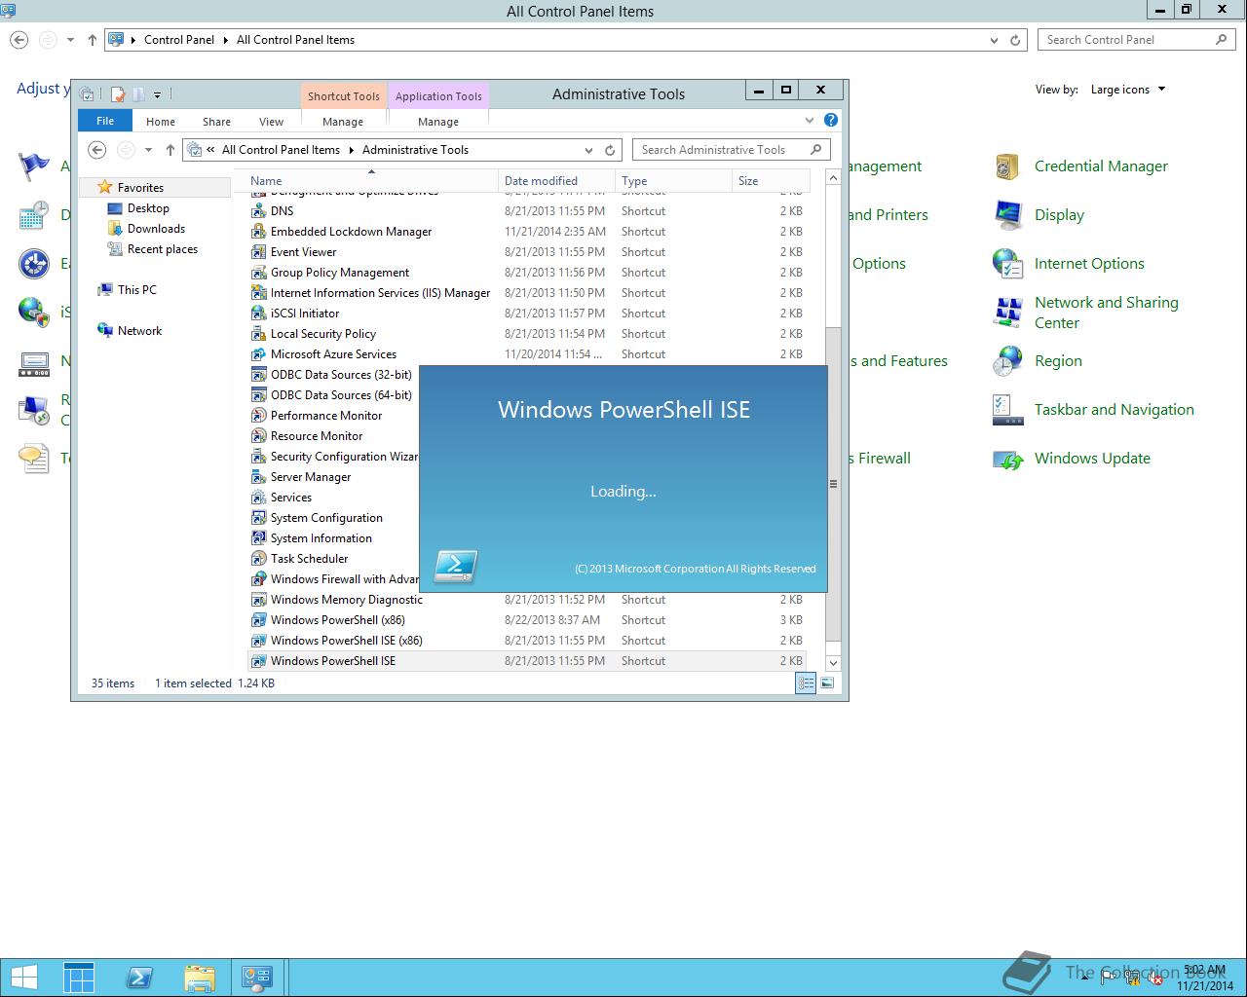Switch to large icons view button

click(827, 683)
